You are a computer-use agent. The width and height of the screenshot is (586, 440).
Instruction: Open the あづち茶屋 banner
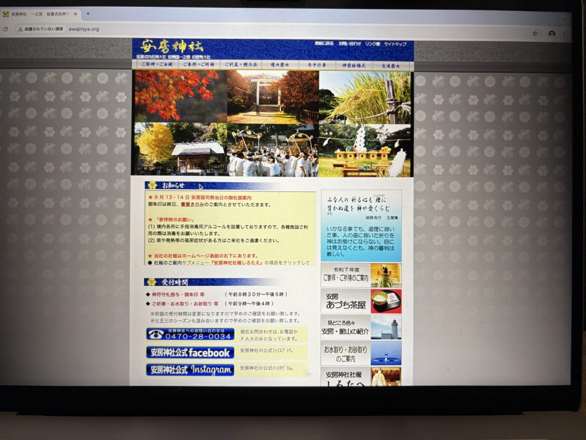(x=361, y=301)
